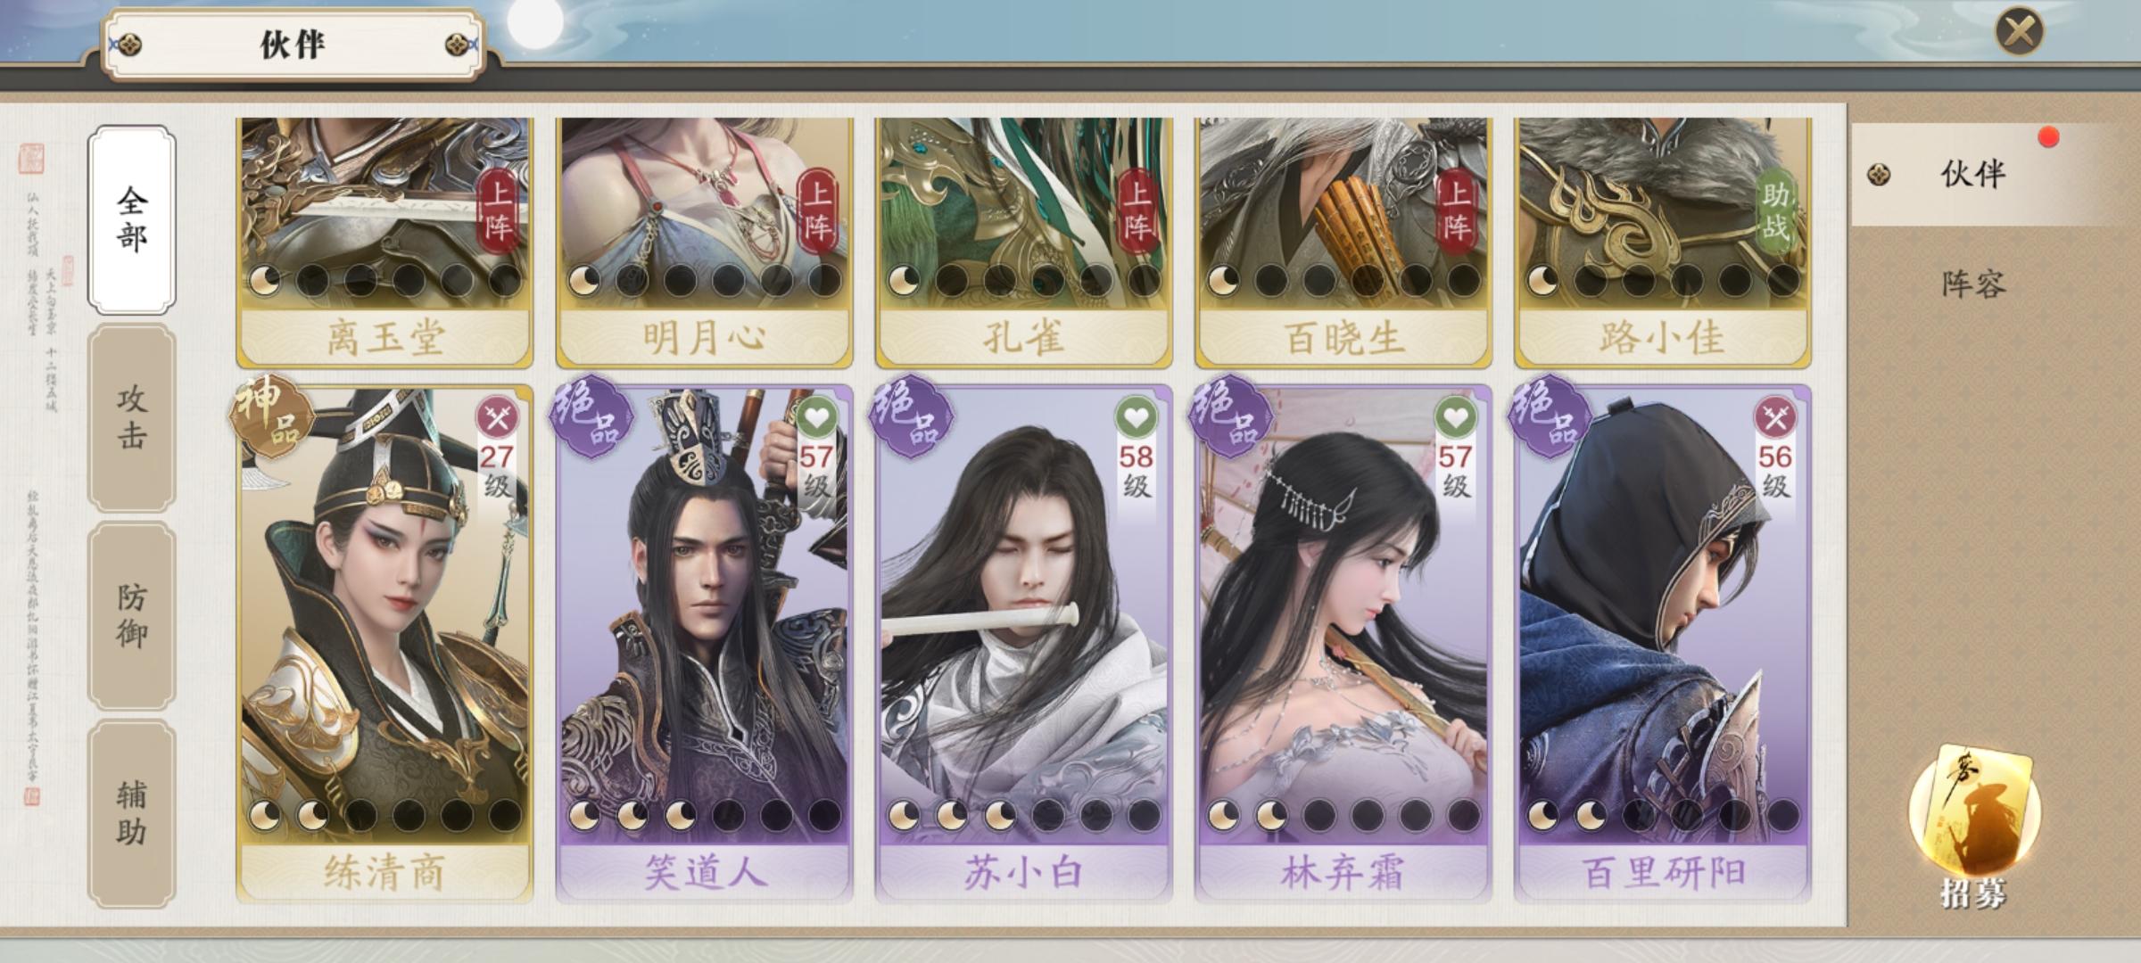Screen dimensions: 2141x963
Task: Click the star moons row on 苏小白
Action: coord(1023,815)
